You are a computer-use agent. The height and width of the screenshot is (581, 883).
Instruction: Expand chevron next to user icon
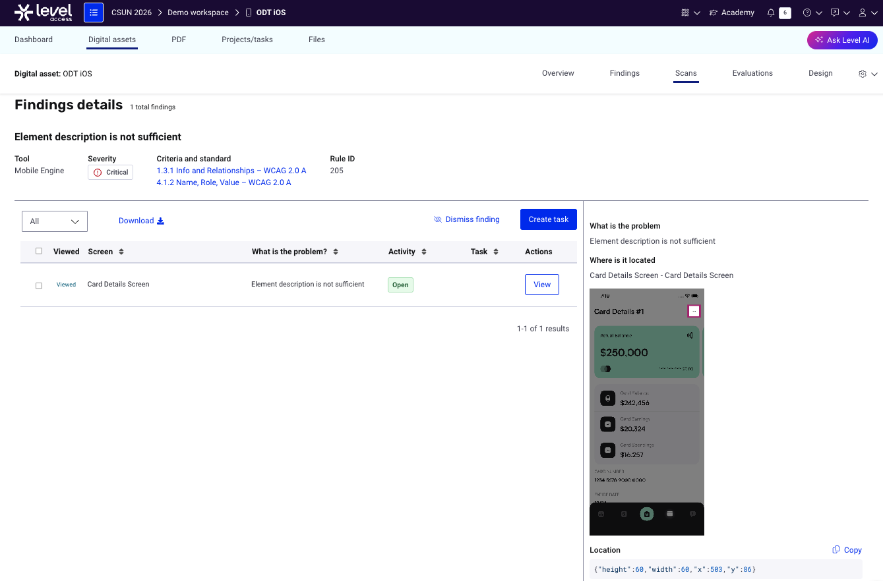click(874, 13)
